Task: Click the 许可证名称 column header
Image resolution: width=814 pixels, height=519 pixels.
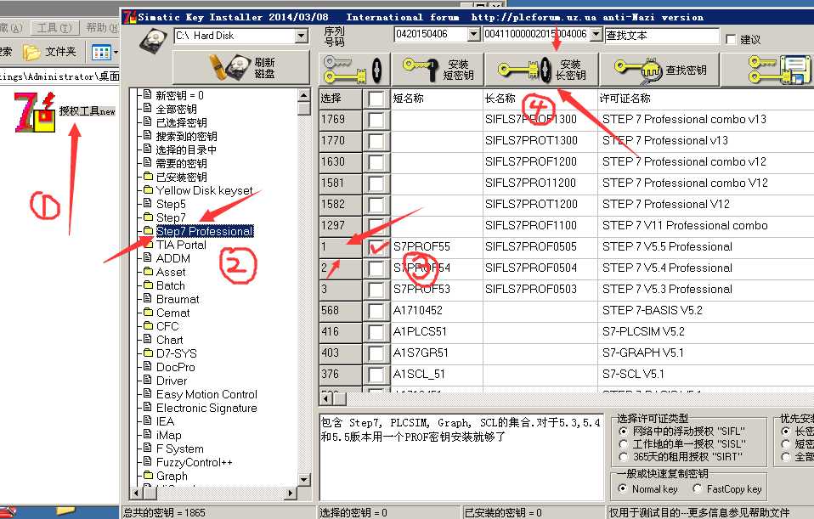Action: (x=706, y=99)
